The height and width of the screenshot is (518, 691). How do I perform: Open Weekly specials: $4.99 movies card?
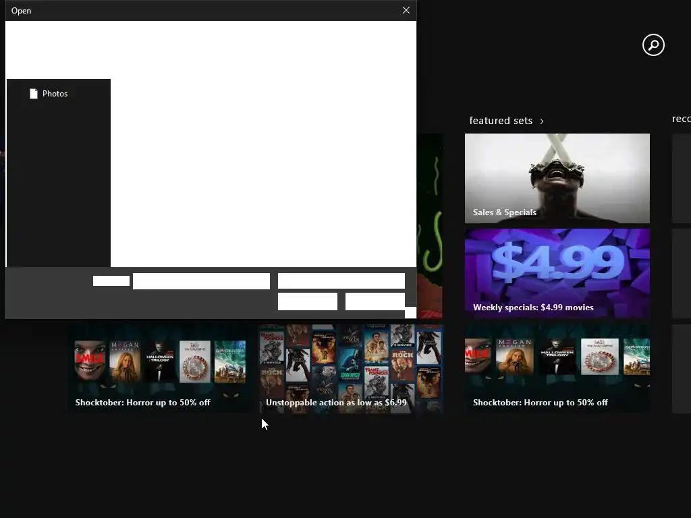pos(557,273)
